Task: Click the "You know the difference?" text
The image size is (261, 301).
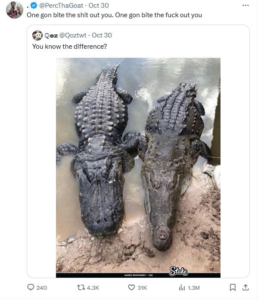Action: [x=69, y=46]
